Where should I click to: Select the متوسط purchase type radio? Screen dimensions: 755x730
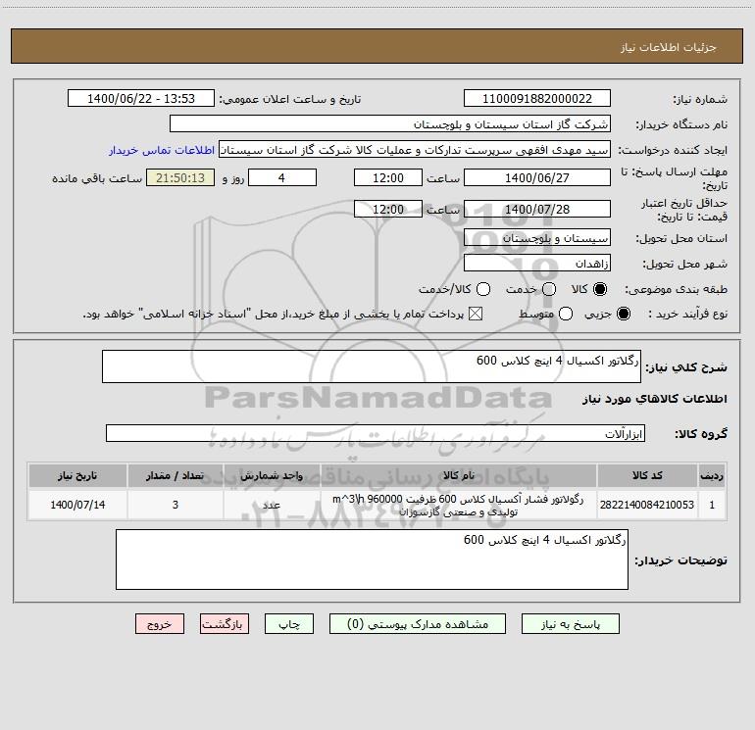566,314
